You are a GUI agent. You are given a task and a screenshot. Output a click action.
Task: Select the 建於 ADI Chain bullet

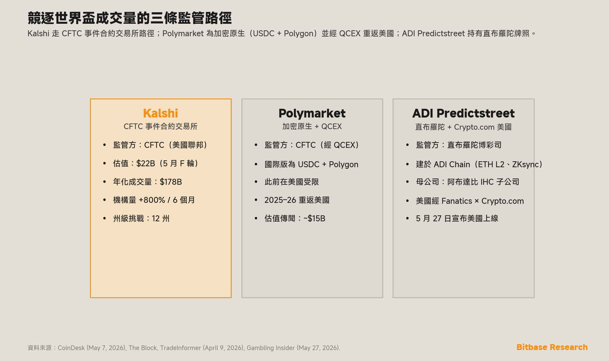(x=479, y=164)
